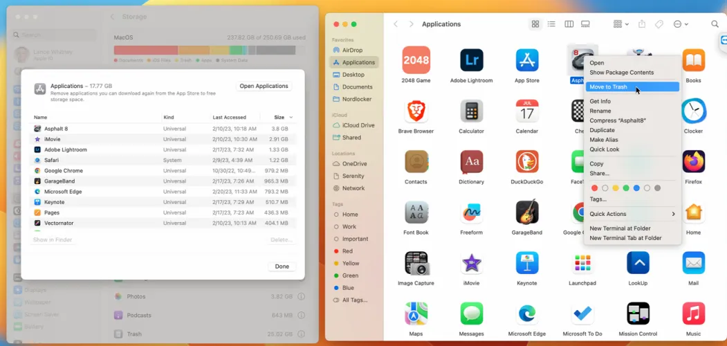Open iCloud Drive in Finder sidebar
Image resolution: width=727 pixels, height=346 pixels.
(358, 125)
